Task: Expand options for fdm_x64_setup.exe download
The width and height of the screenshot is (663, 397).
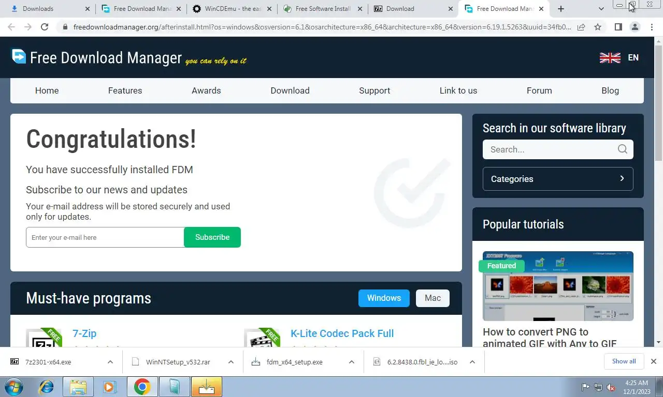Action: click(x=352, y=362)
